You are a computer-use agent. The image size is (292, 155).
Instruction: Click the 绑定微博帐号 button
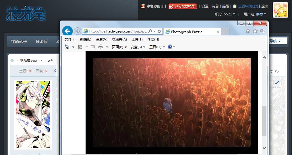[183, 6]
